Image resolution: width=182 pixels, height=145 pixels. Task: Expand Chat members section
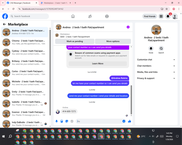coord(156,66)
